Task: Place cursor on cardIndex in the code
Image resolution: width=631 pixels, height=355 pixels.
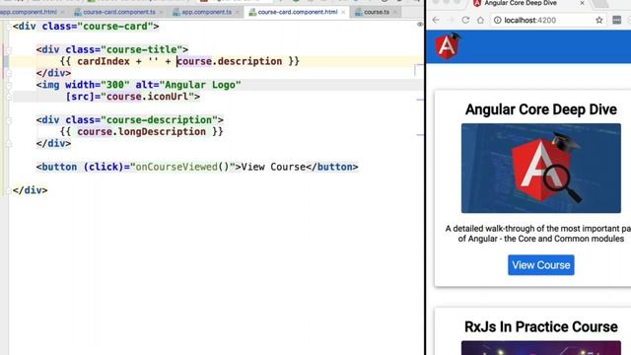Action: (x=104, y=61)
